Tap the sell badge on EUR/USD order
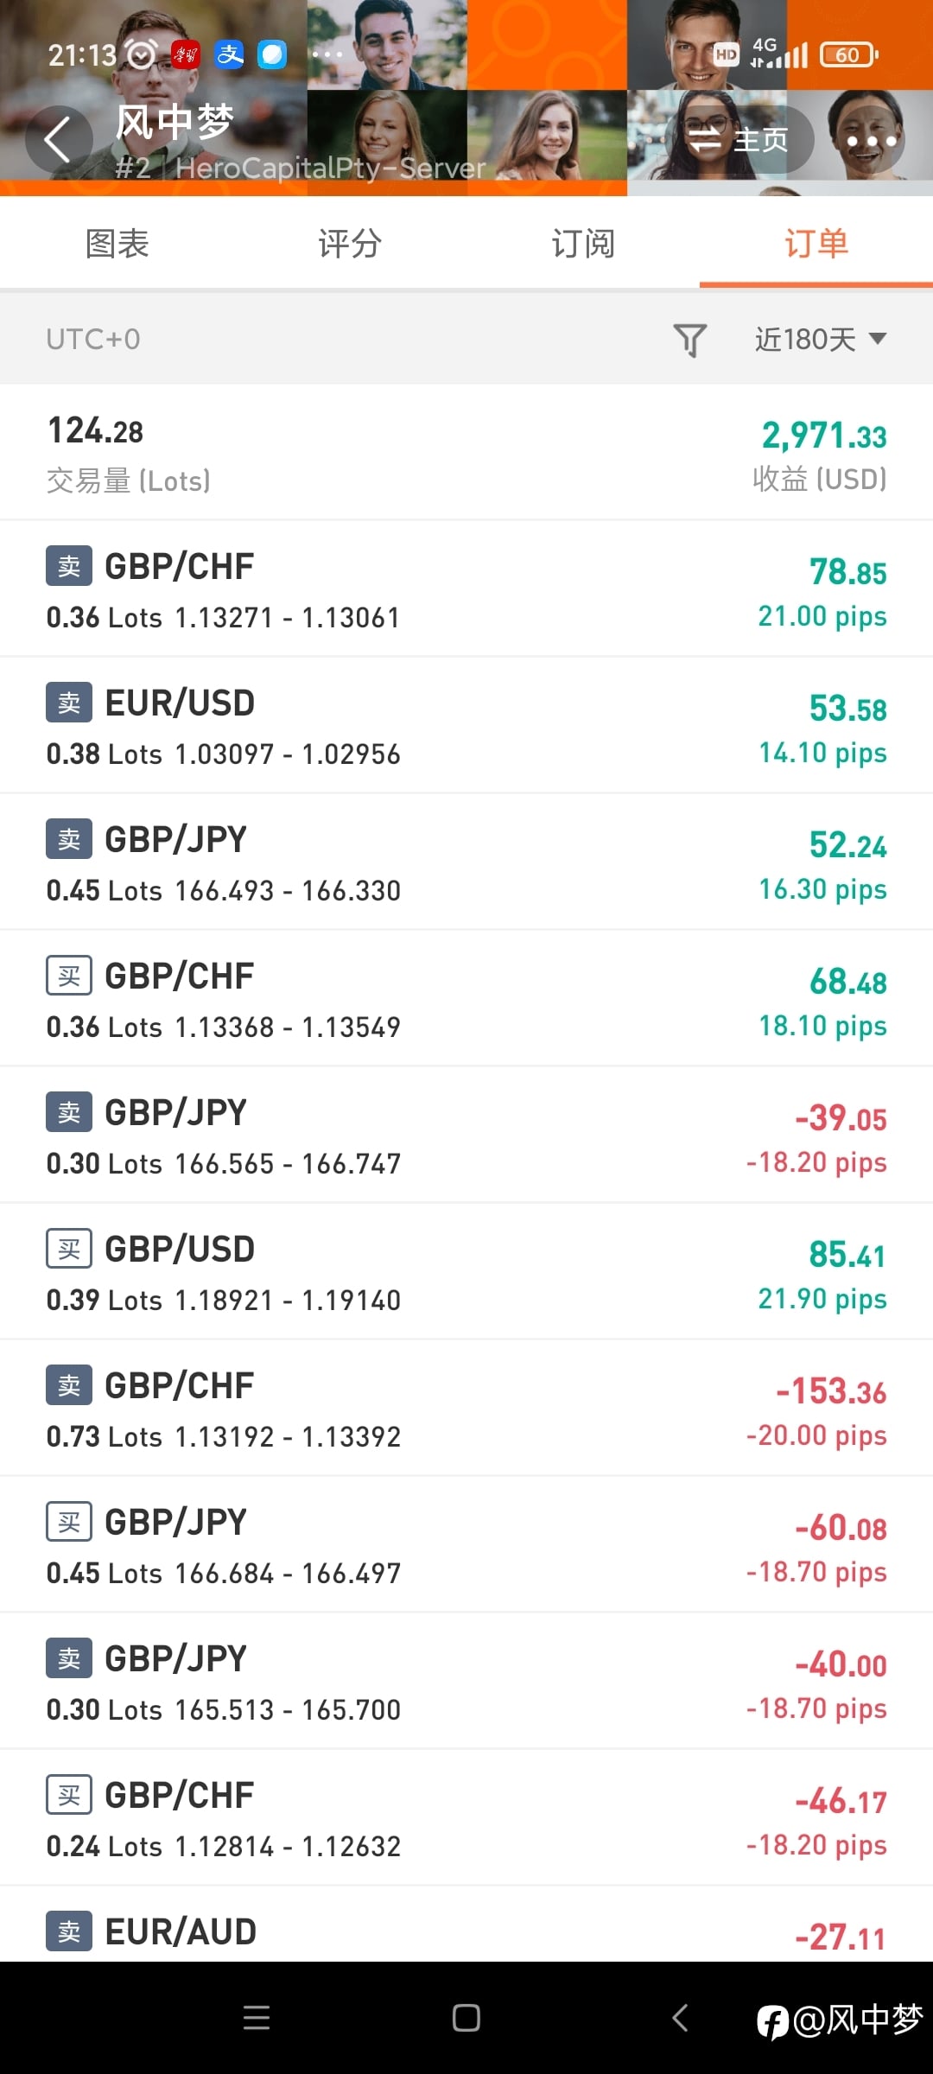 [x=69, y=703]
